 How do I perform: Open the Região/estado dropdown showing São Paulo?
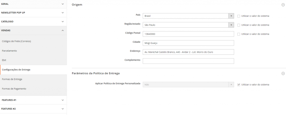point(188,25)
